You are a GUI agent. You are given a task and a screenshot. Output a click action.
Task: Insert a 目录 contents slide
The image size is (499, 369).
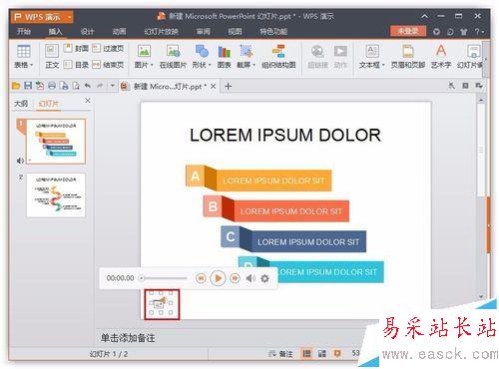pos(77,65)
